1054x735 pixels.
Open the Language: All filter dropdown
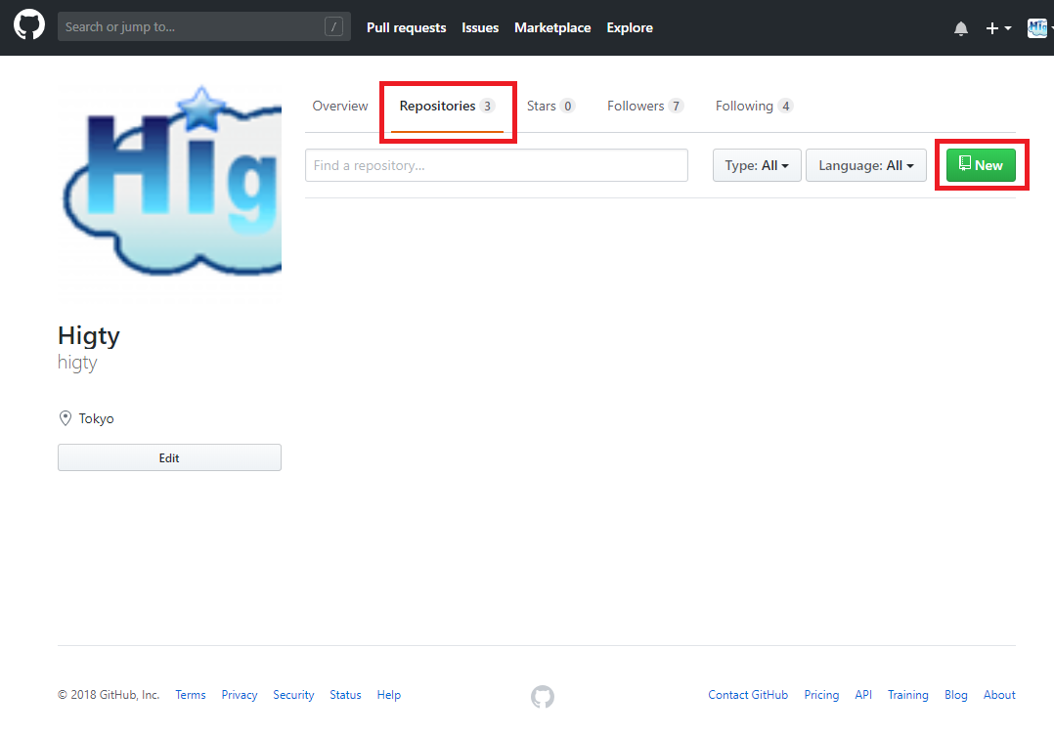(x=865, y=164)
